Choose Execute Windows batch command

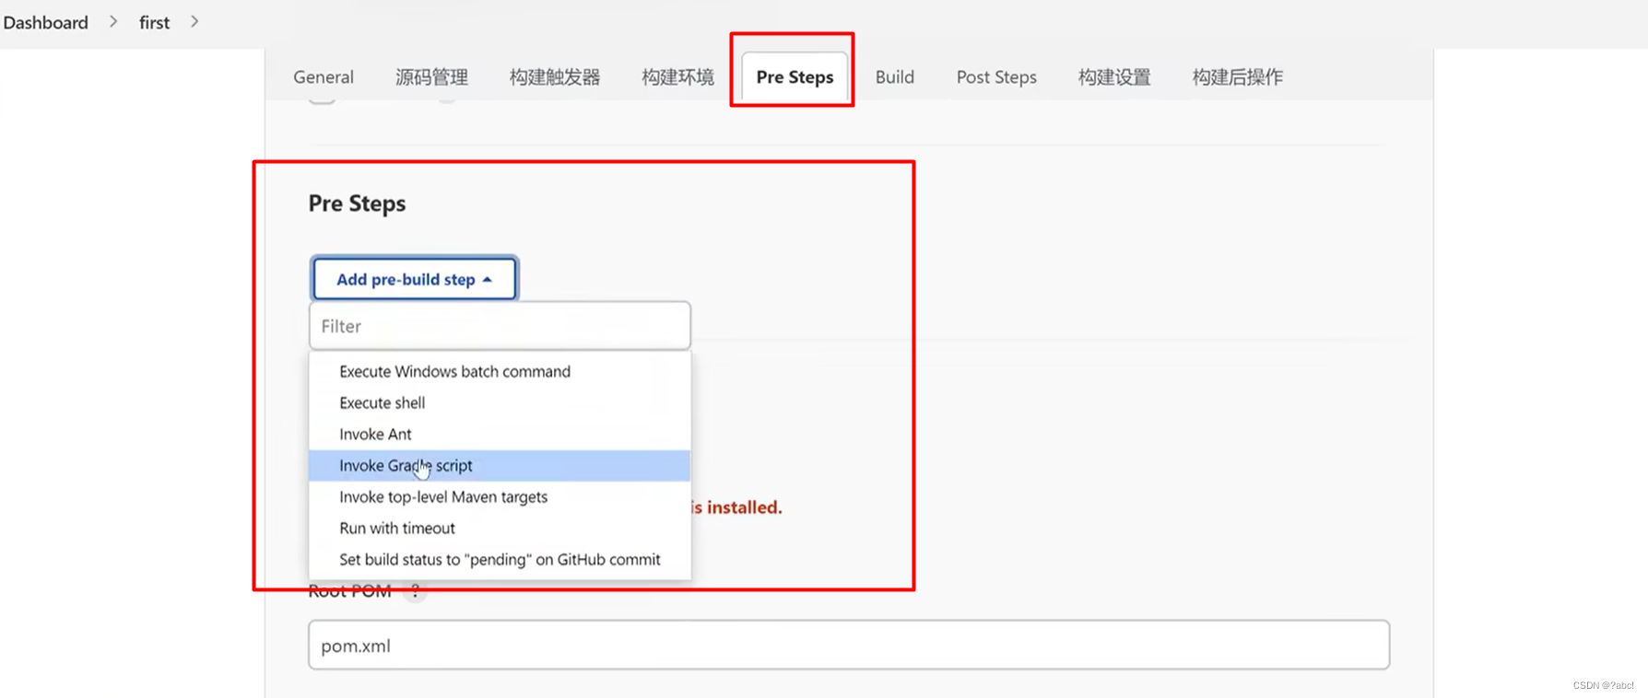click(500, 371)
